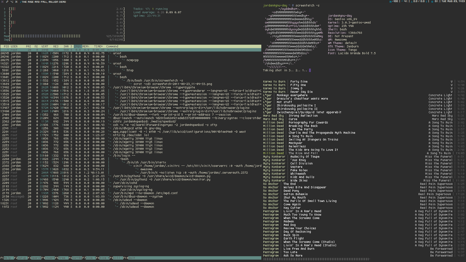
Task: Select song 'Never Say Die' in playlist
Action: (364, 92)
